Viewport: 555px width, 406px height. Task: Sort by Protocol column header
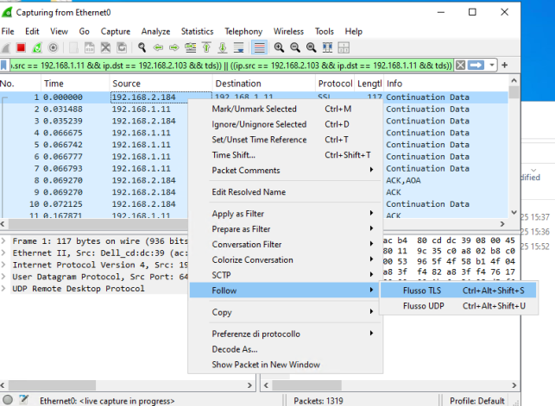point(335,84)
